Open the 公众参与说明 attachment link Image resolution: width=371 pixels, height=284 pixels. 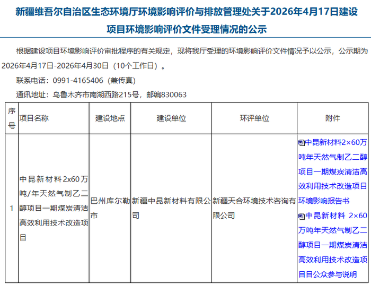[x=333, y=245]
